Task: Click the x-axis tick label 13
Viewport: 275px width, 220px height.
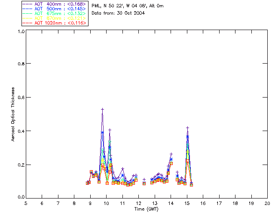Action: click(155, 203)
